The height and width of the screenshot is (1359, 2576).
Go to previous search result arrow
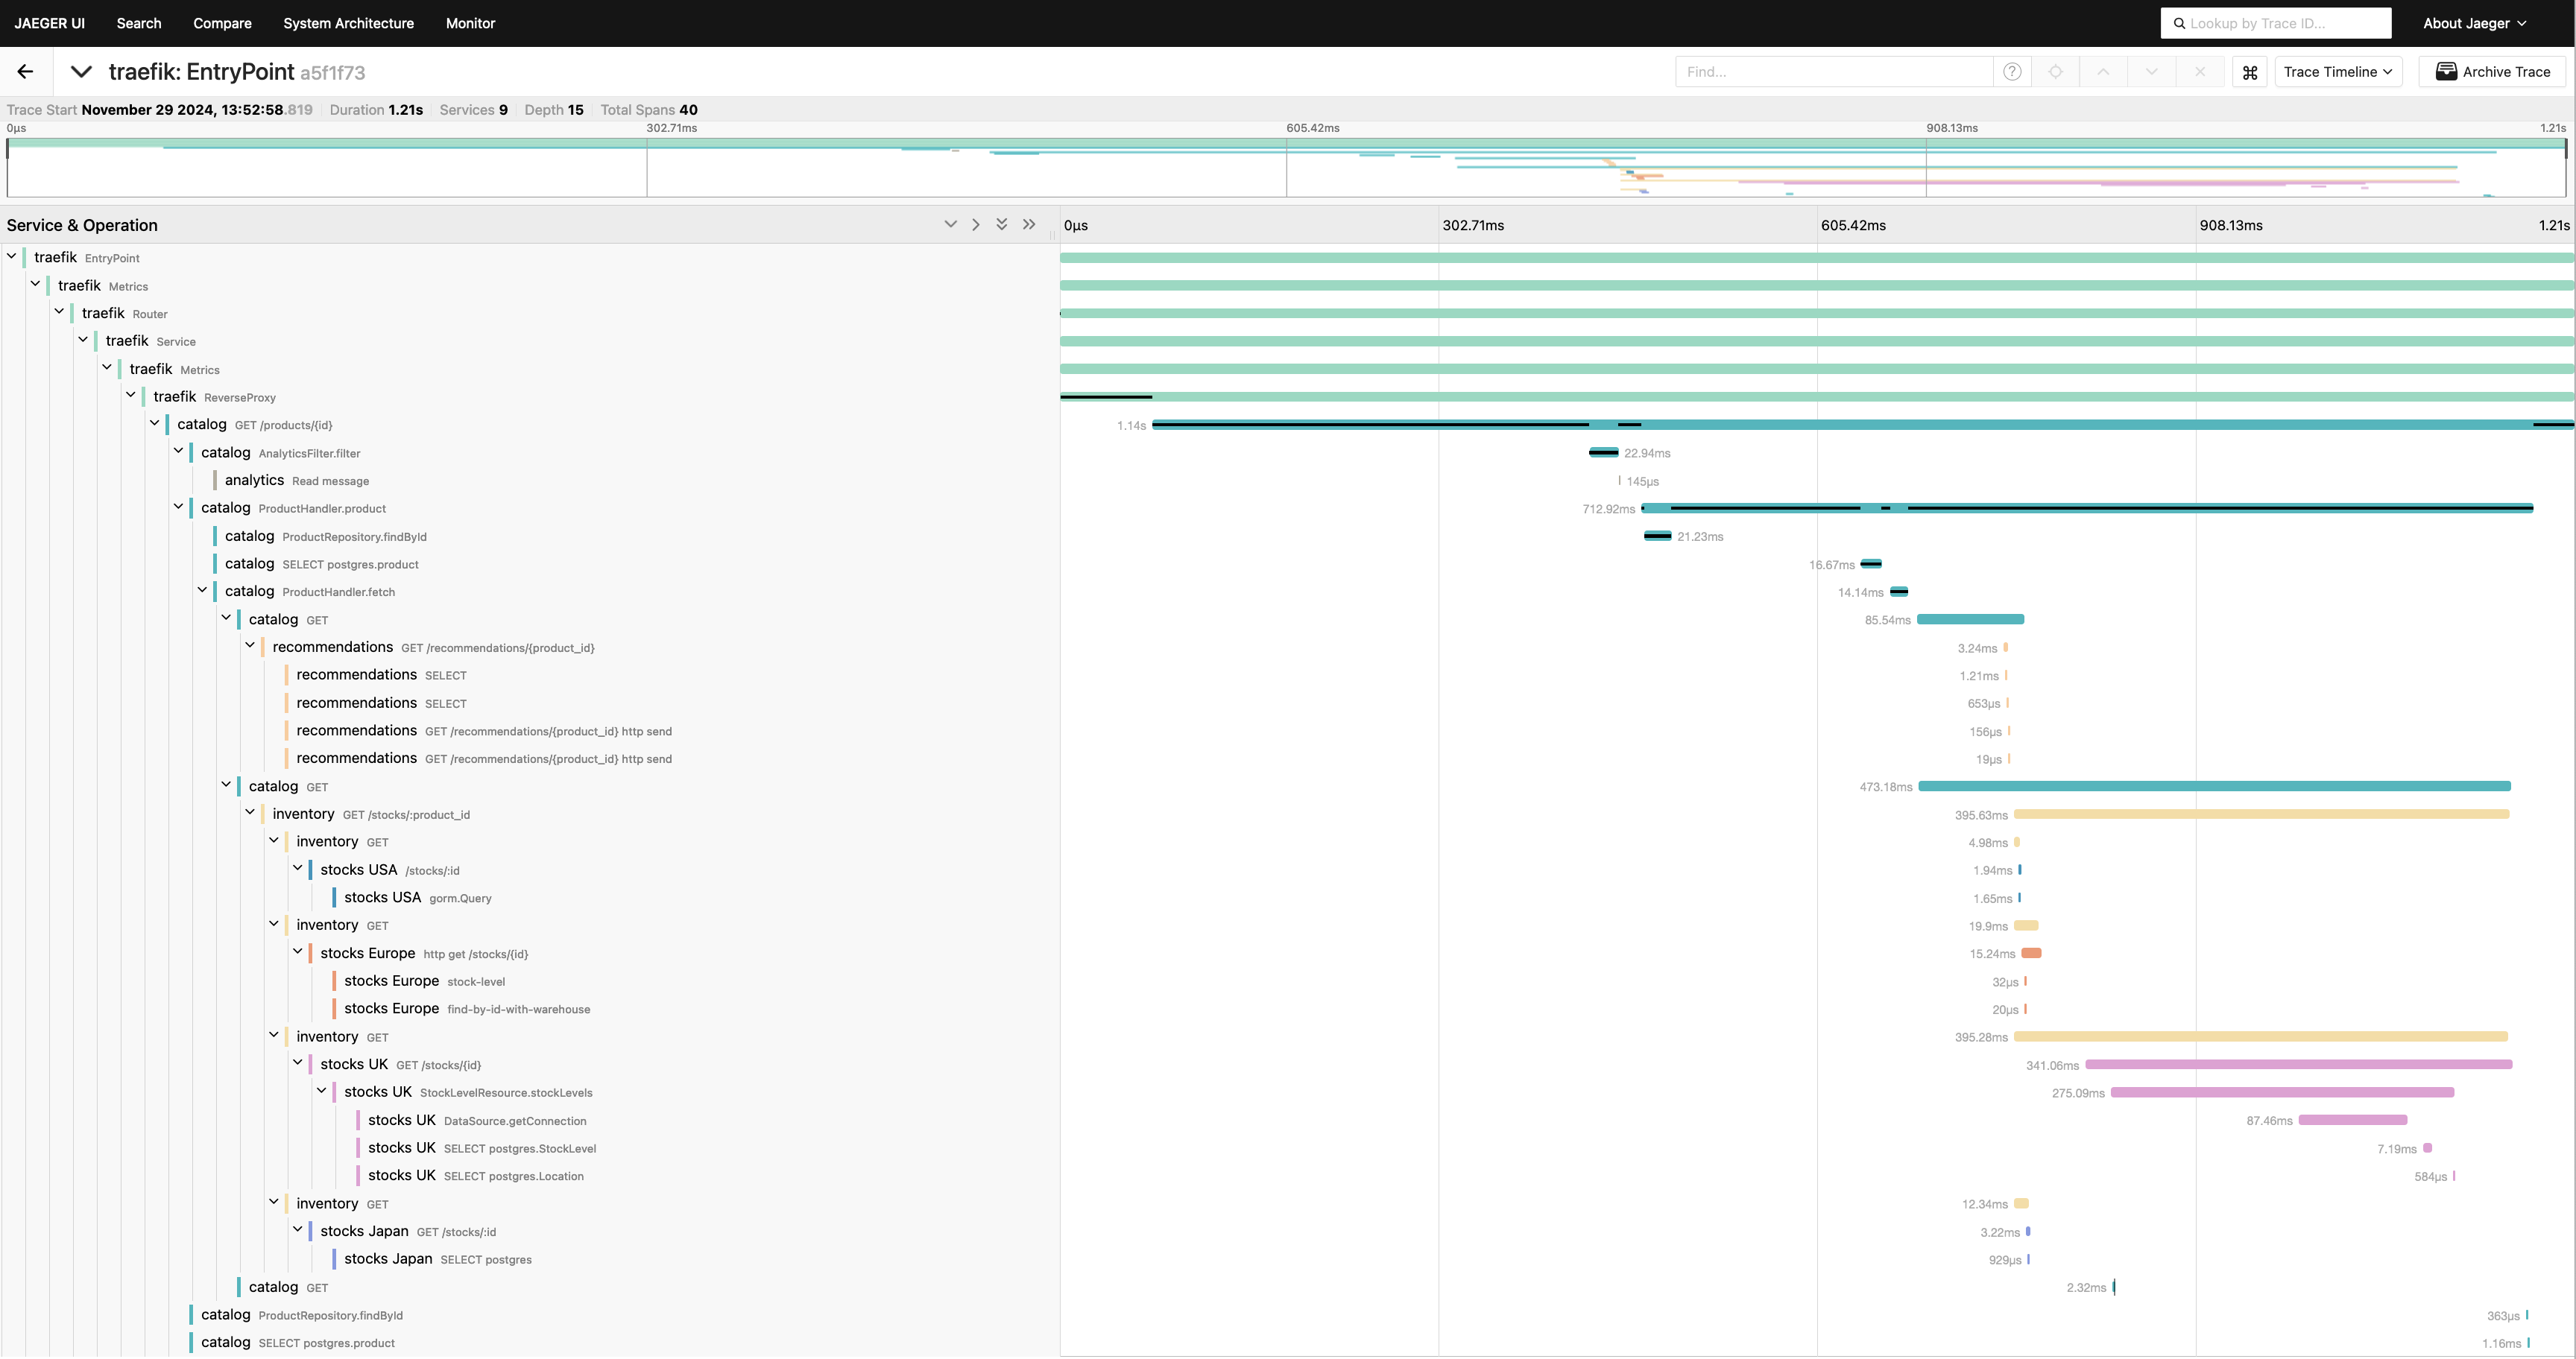2103,72
